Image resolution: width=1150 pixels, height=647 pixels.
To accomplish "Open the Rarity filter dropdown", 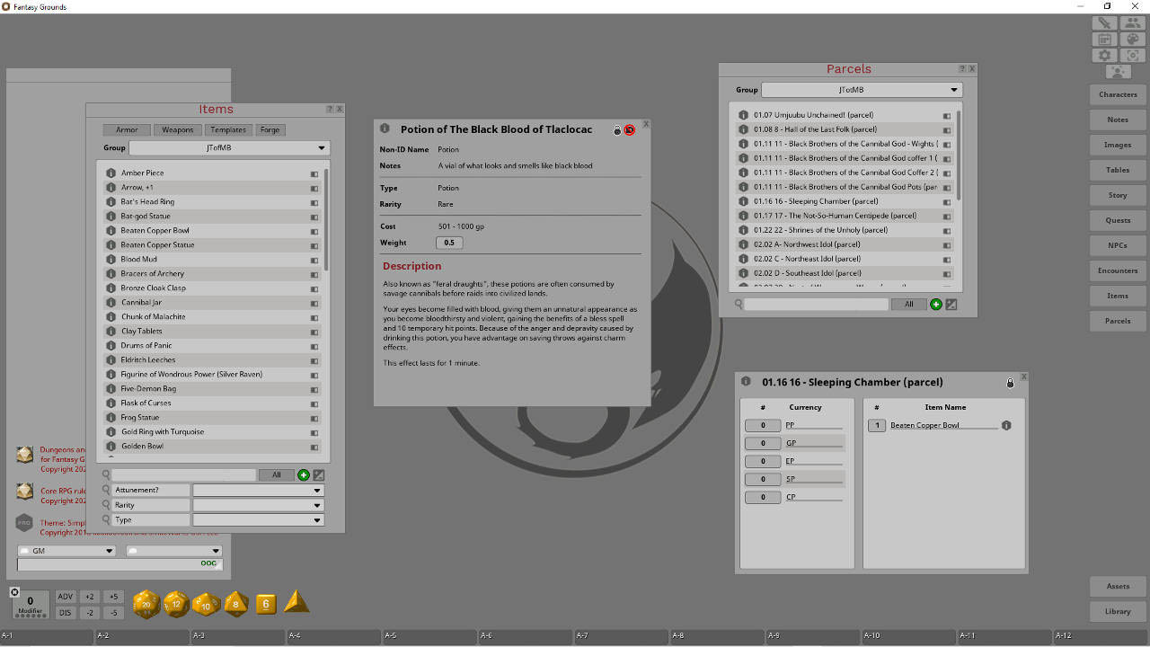I will (258, 505).
